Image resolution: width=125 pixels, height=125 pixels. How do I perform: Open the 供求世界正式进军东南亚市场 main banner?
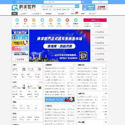click(x=60, y=45)
